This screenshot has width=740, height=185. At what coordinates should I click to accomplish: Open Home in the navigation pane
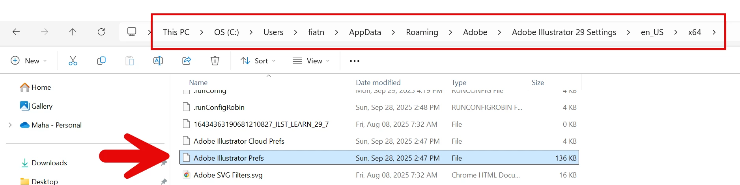36,87
